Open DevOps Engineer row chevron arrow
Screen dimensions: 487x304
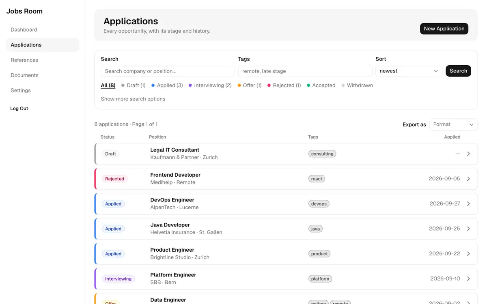coord(468,204)
